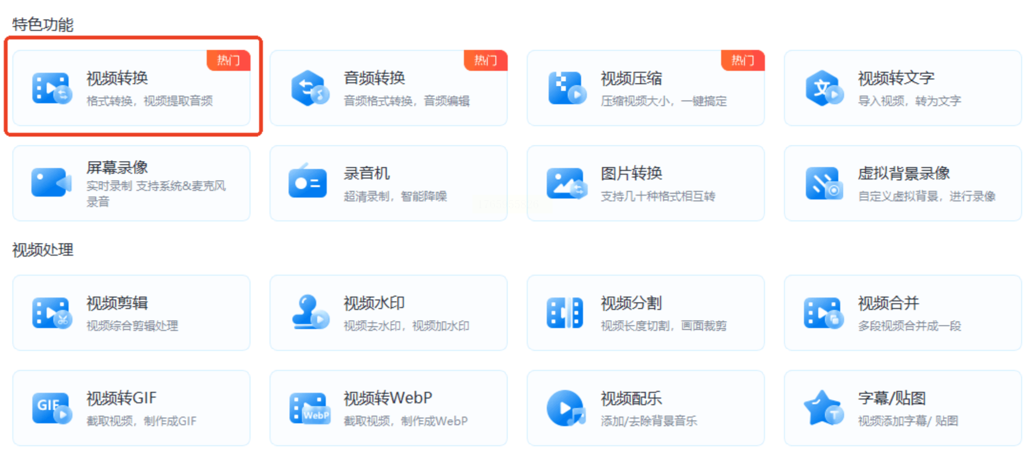
Task: Click text 超清录制，智能降噪
Action: click(x=395, y=196)
